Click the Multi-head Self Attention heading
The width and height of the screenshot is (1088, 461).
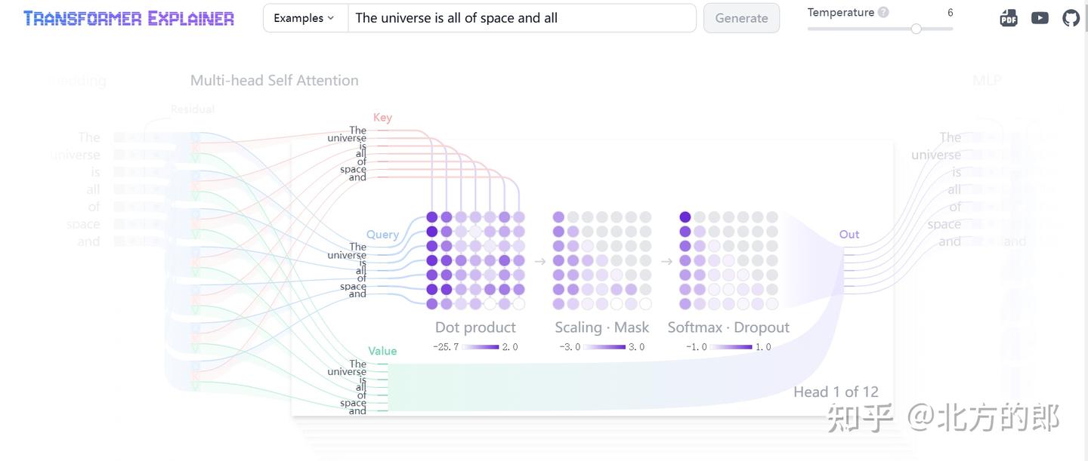(x=274, y=80)
